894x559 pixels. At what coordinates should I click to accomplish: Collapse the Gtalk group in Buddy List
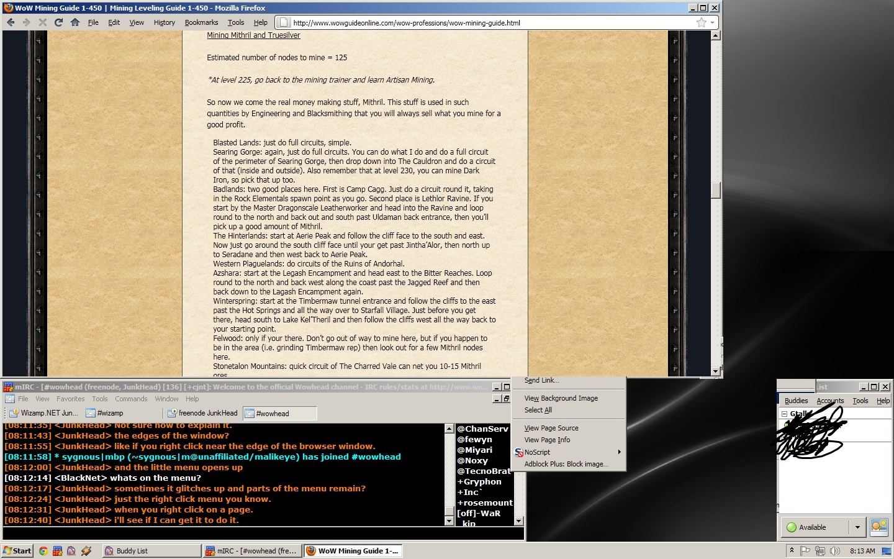(x=784, y=414)
